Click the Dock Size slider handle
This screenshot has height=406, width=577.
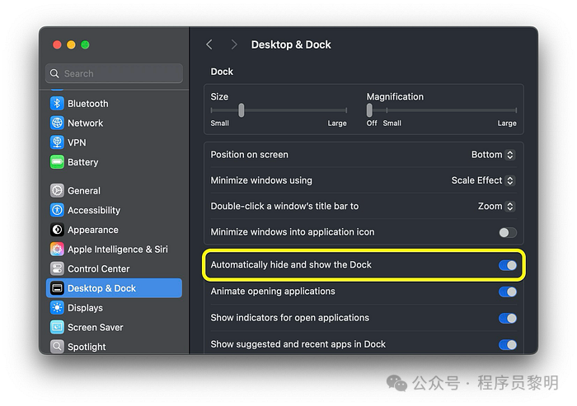pos(242,110)
